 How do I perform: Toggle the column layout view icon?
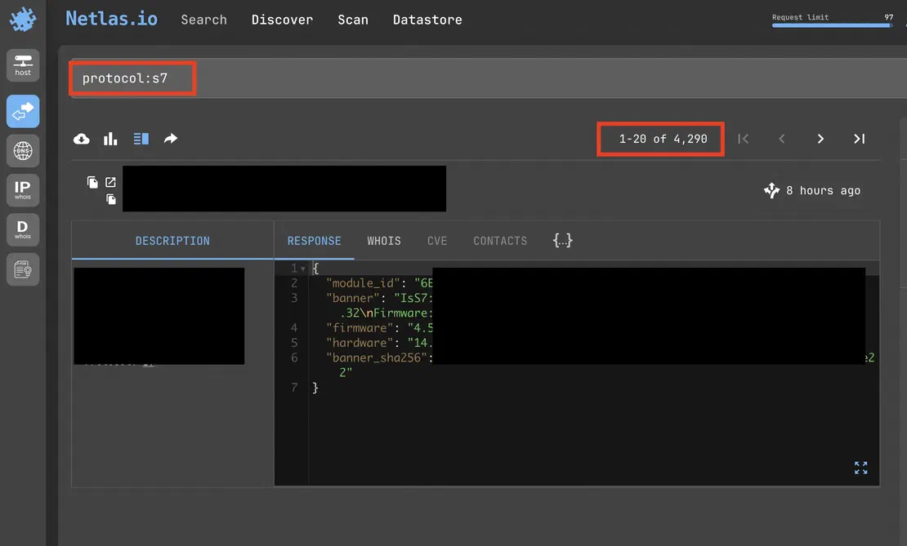tap(141, 139)
